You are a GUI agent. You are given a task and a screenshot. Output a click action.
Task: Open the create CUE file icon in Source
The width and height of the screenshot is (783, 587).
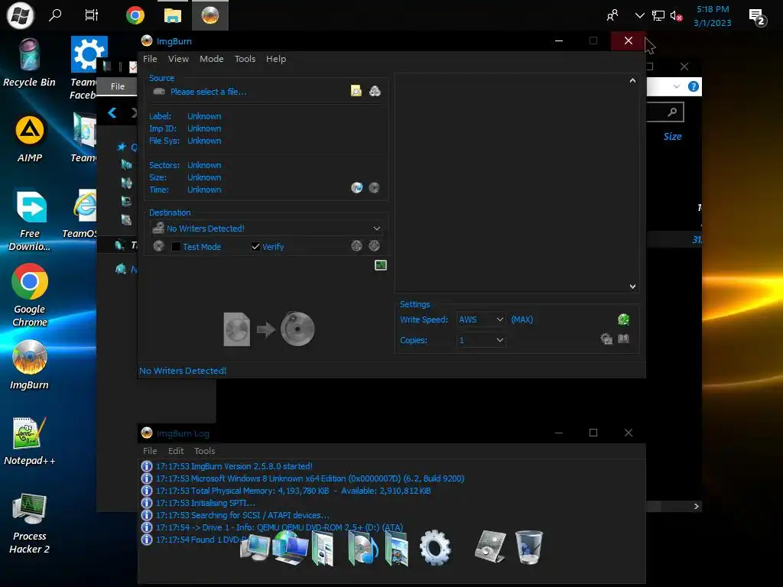tap(375, 91)
